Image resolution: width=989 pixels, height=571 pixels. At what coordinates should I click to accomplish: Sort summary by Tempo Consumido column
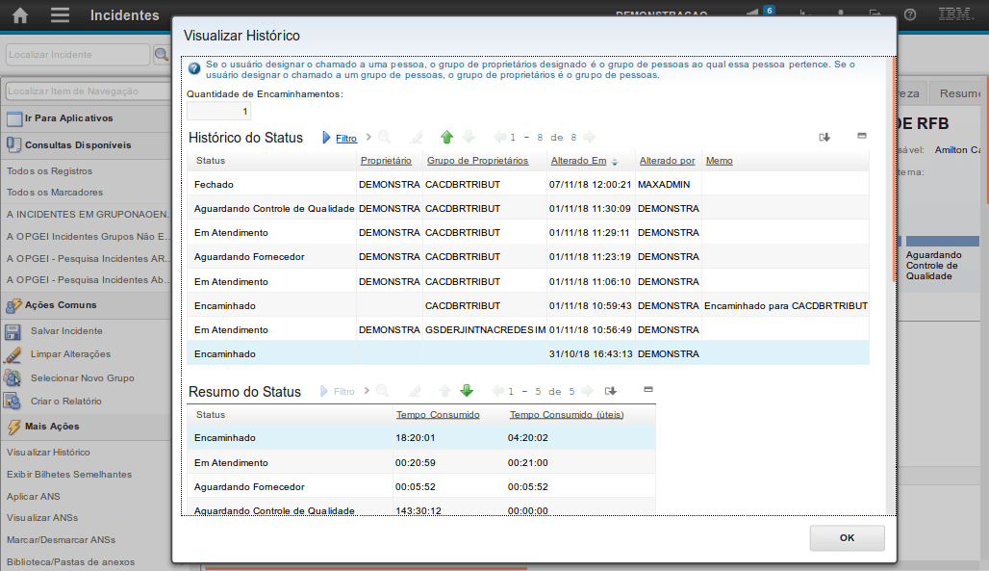438,415
